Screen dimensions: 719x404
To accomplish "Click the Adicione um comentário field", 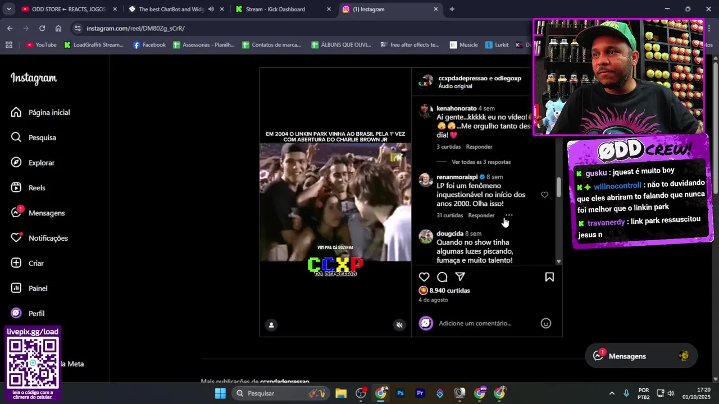I will [475, 323].
